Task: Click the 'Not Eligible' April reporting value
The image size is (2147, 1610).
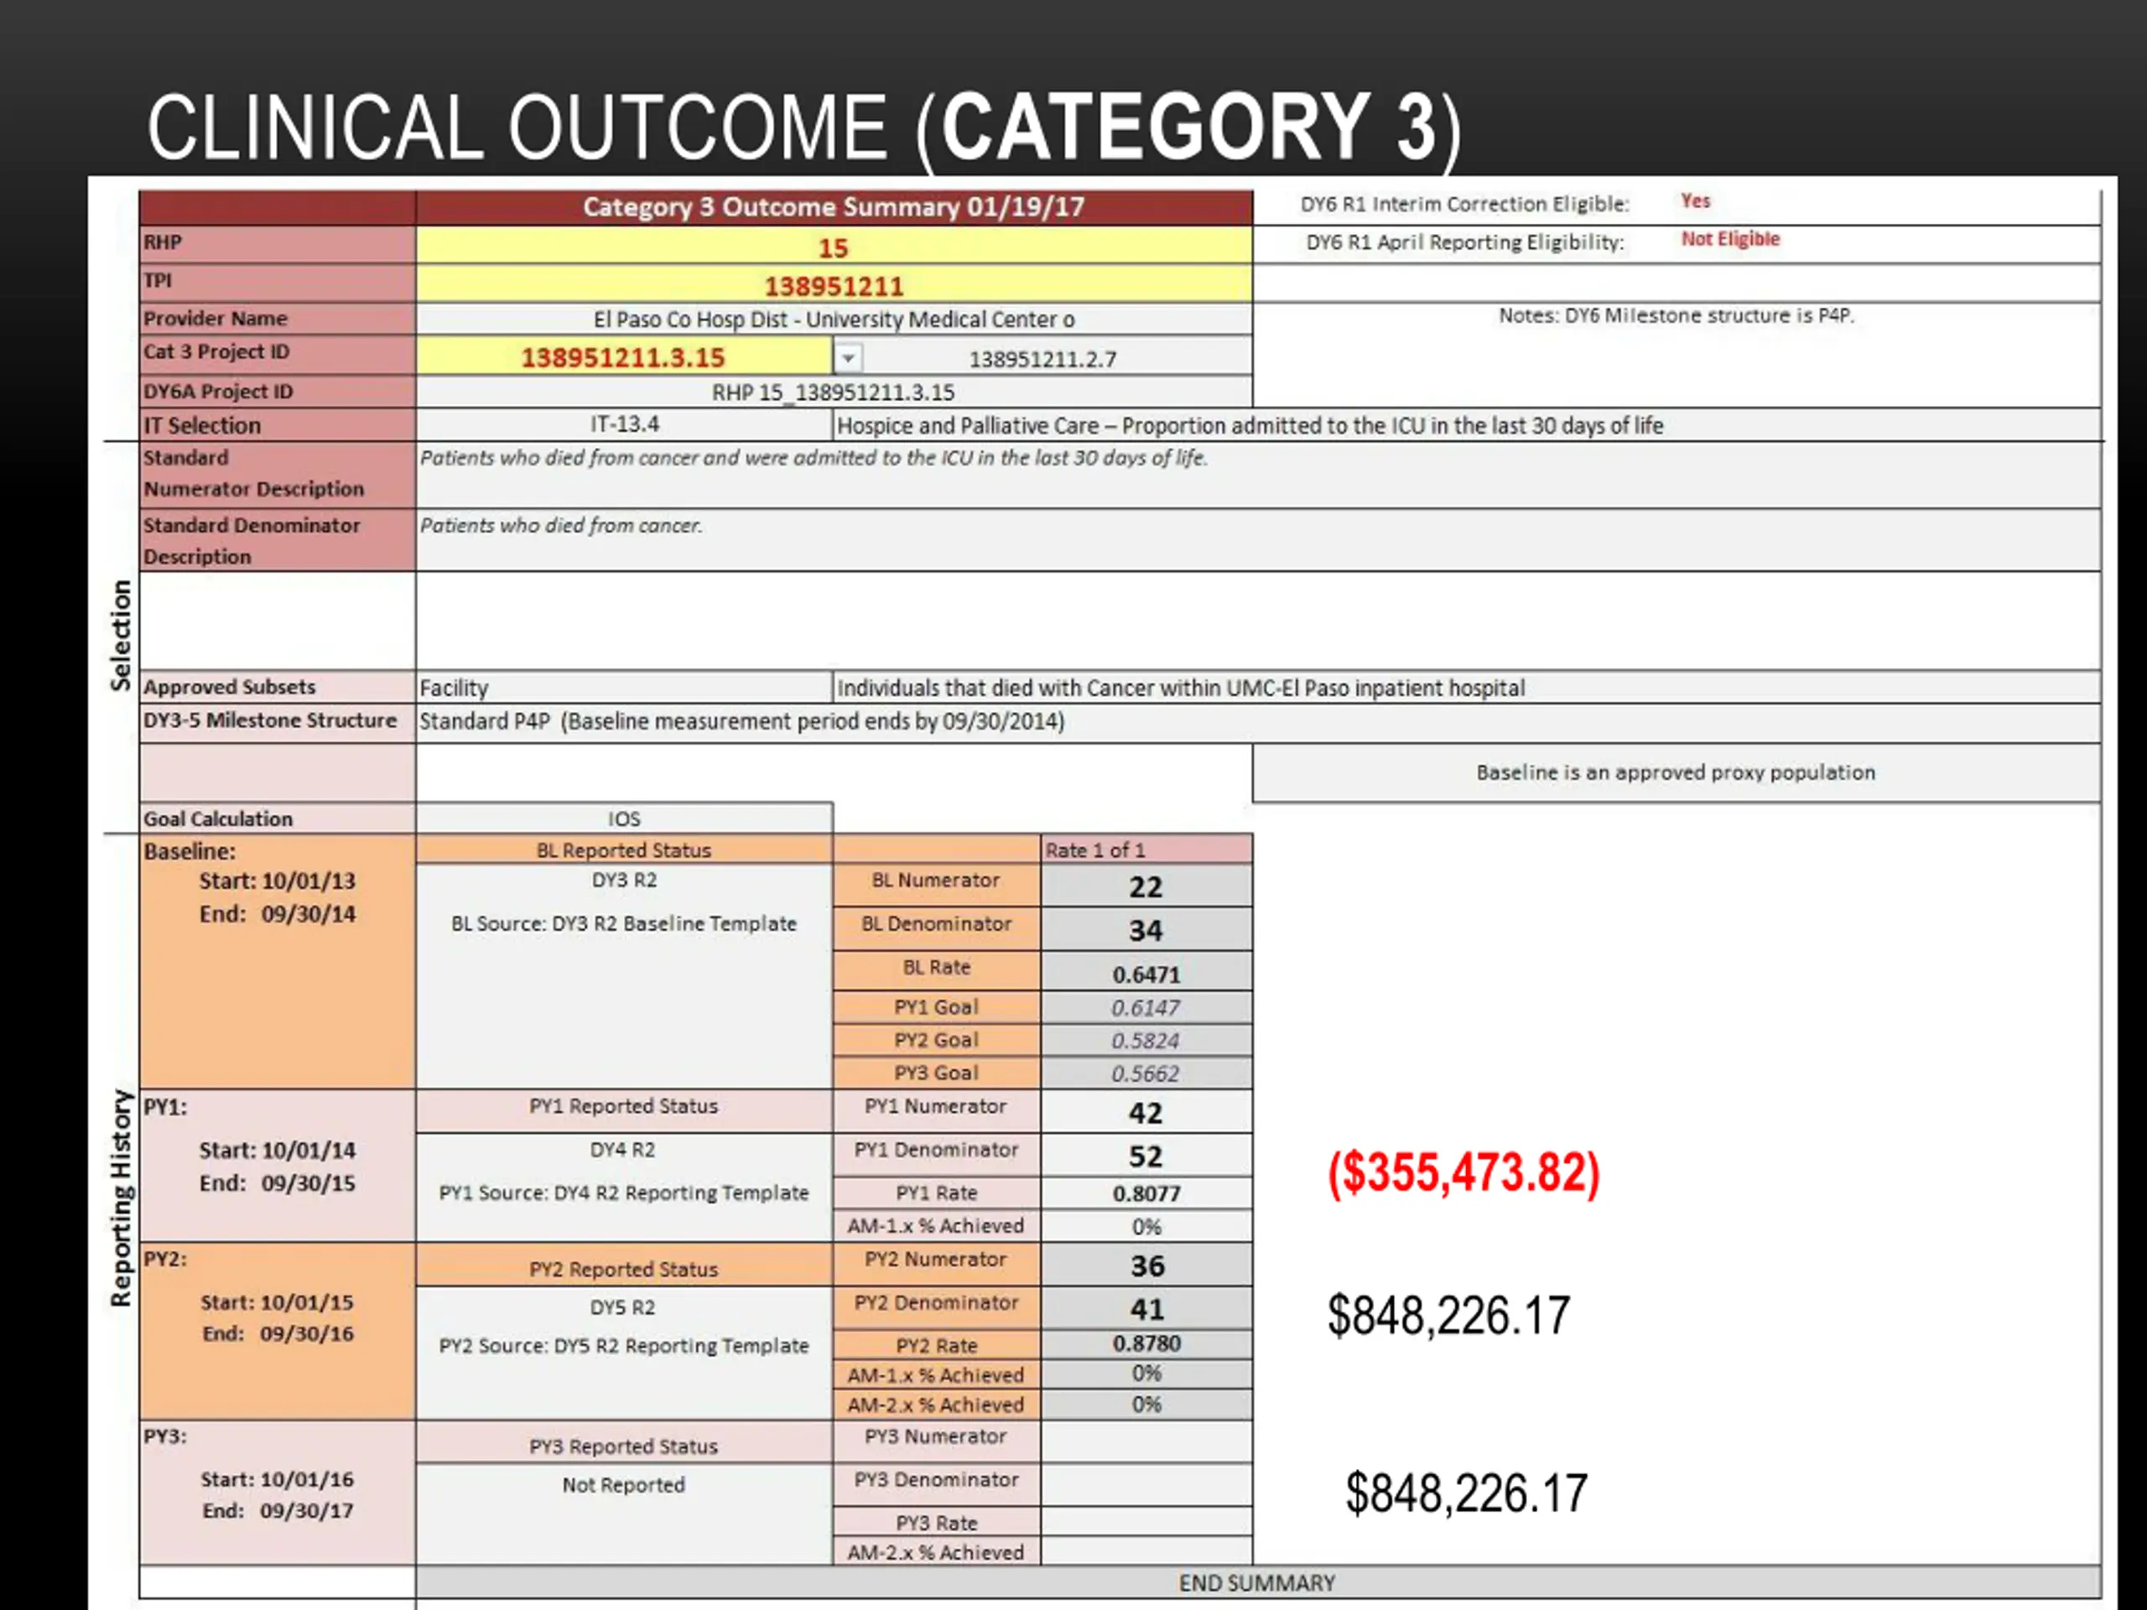Action: coord(1731,239)
